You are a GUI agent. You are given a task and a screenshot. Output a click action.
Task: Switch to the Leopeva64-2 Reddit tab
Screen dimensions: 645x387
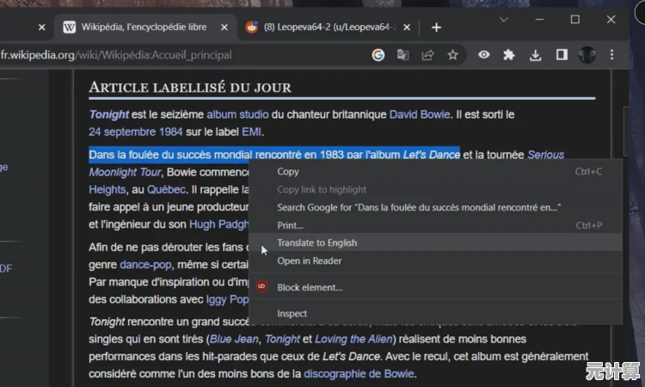(318, 28)
